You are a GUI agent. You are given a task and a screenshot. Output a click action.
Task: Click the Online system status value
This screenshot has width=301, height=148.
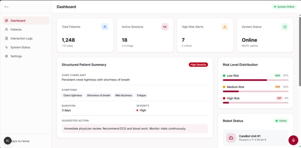[249, 40]
